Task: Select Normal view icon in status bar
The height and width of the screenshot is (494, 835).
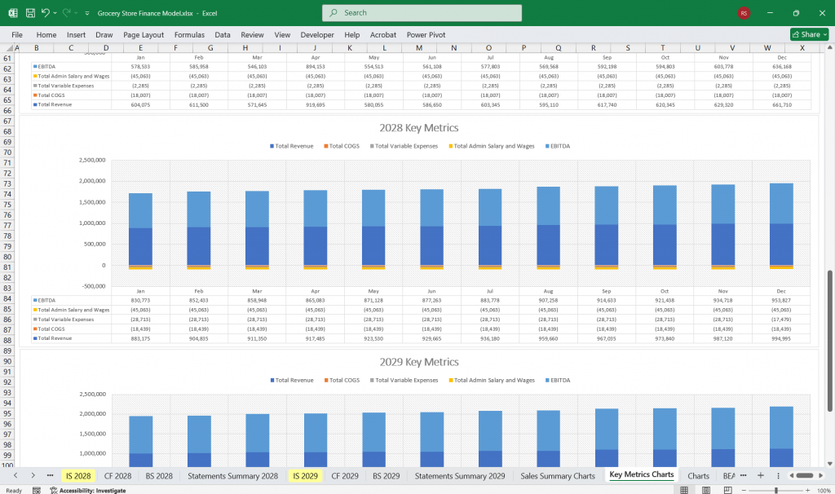Action: coord(686,489)
